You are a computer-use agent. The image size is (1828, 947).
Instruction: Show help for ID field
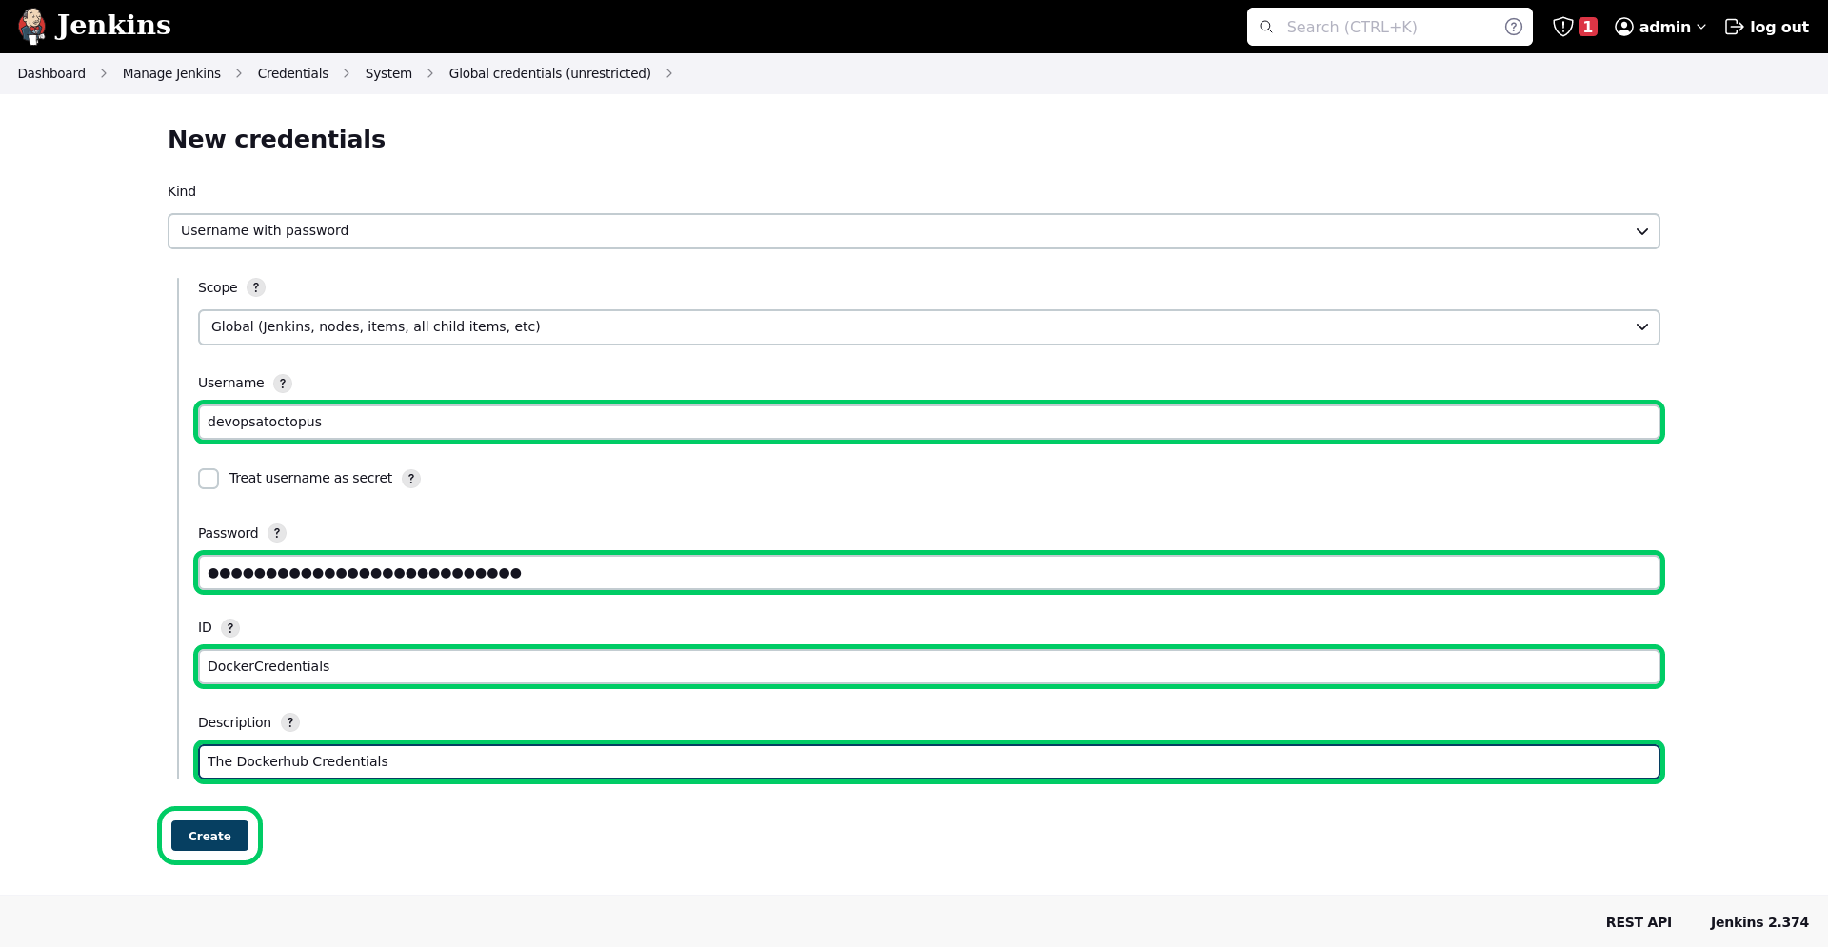pyautogui.click(x=229, y=628)
